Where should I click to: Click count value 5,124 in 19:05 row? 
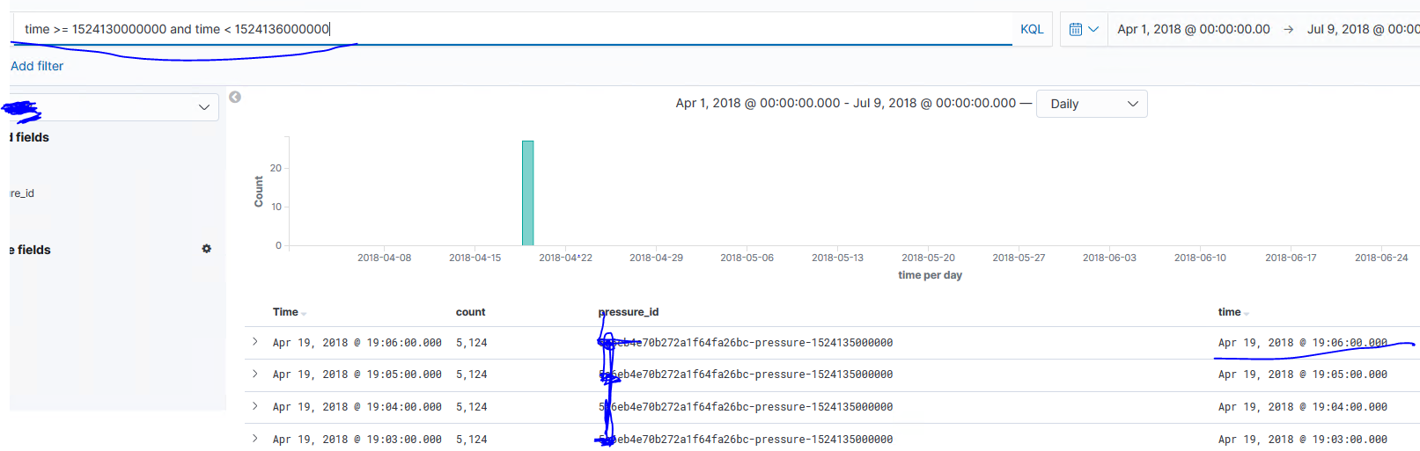point(471,375)
